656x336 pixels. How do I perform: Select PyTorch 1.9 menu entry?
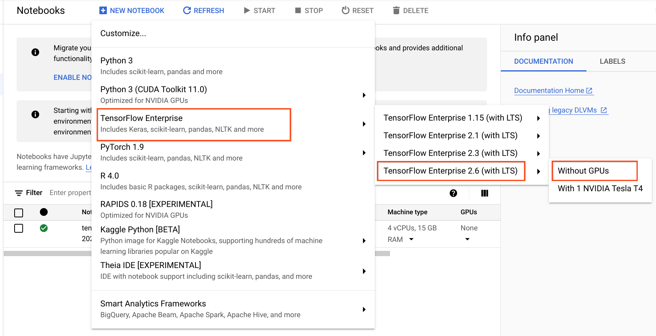[233, 152]
